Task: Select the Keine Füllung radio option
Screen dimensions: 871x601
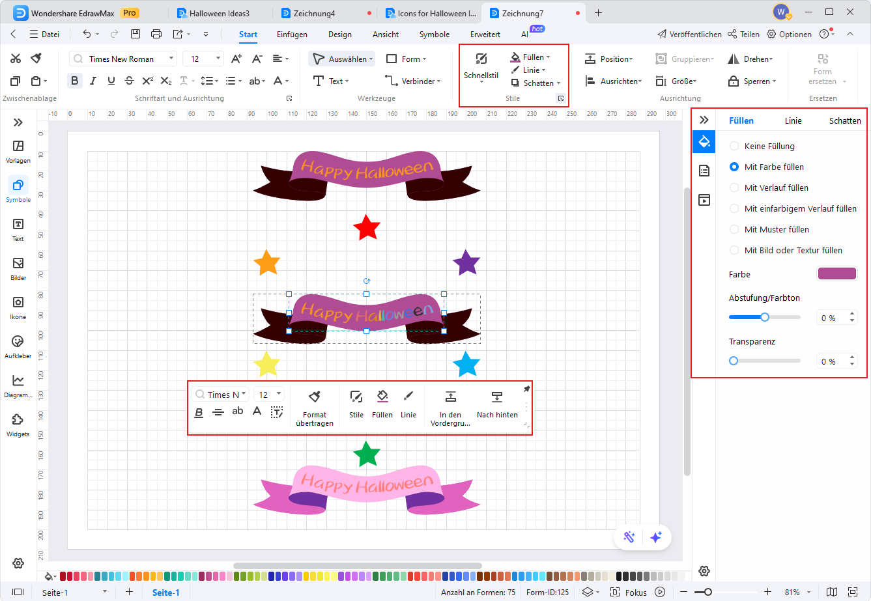Action: click(734, 147)
